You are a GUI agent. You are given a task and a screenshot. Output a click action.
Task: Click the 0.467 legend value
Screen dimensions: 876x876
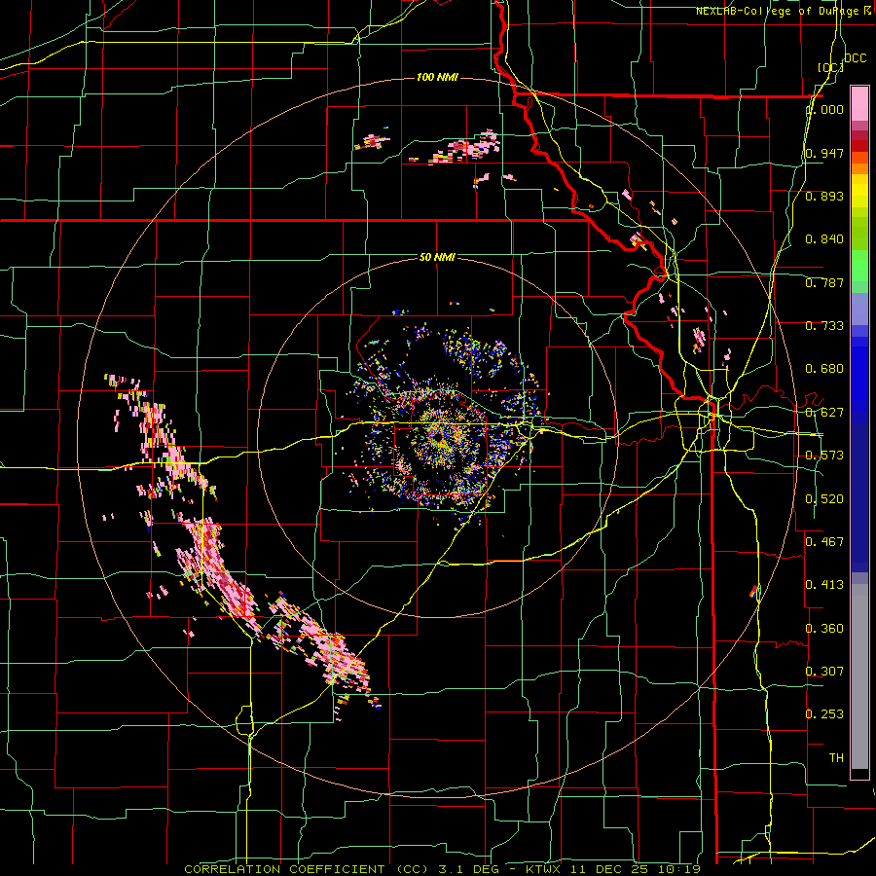click(824, 542)
